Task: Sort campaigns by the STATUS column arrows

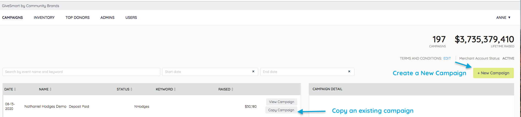Action: tap(131, 89)
